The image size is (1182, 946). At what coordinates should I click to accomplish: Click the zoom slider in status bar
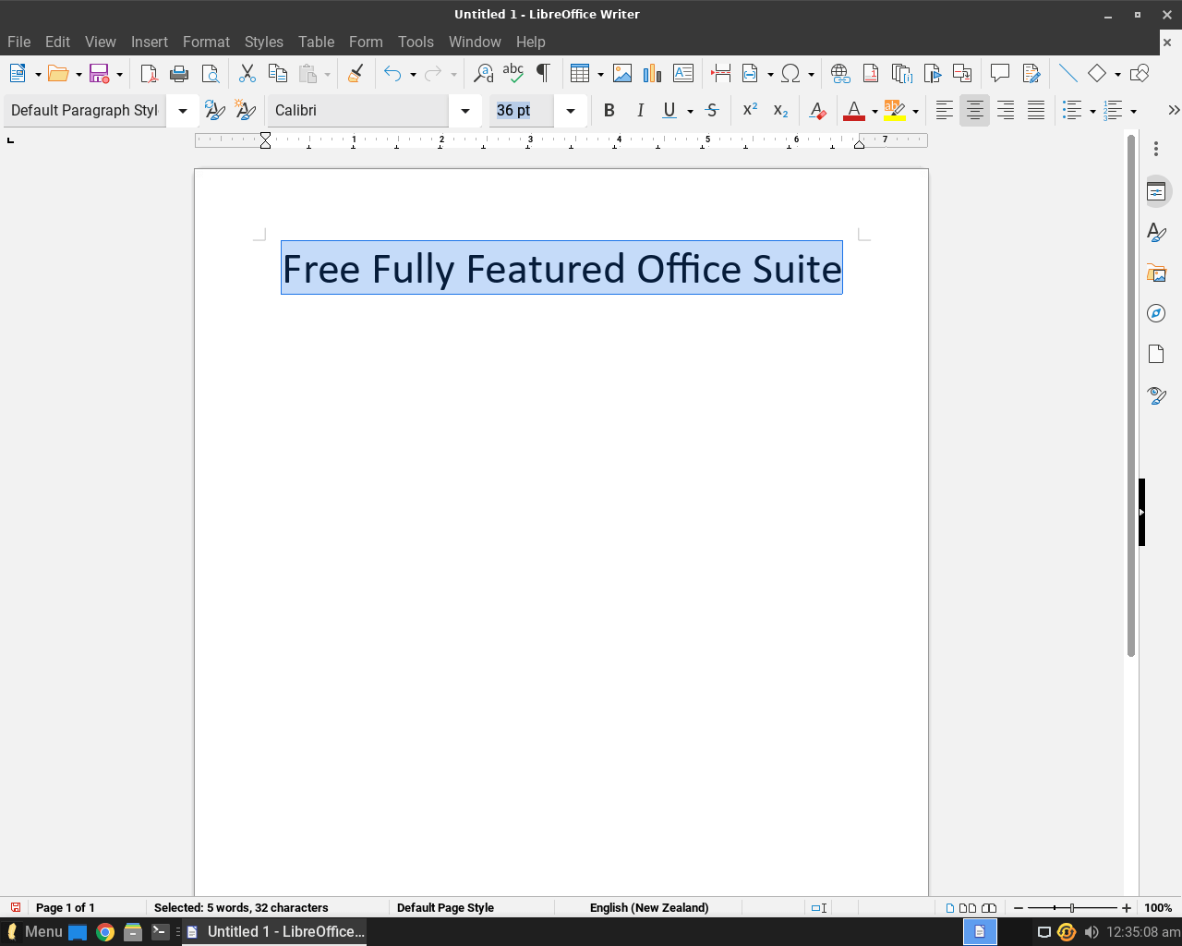tap(1071, 908)
